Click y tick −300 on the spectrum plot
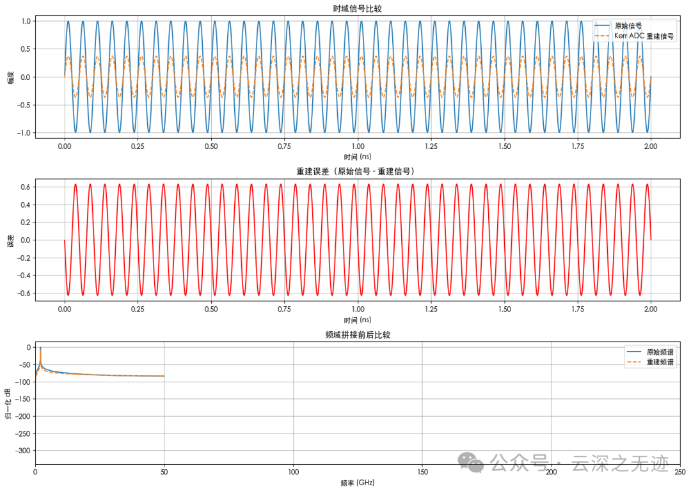The height and width of the screenshot is (491, 691). (22, 451)
